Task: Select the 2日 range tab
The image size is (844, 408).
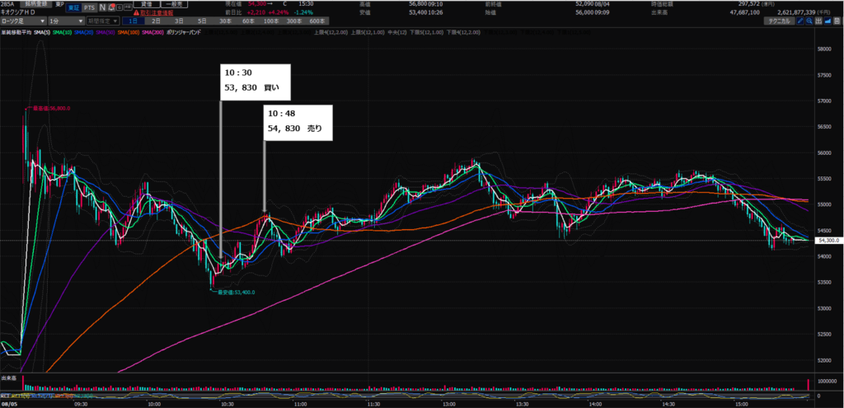Action: click(156, 21)
